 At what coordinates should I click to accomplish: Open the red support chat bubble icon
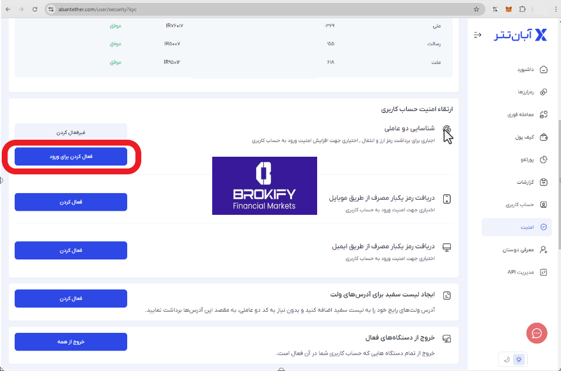pos(536,333)
